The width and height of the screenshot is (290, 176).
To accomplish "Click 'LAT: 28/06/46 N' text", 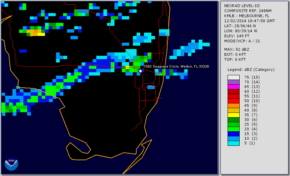I will click(240, 26).
